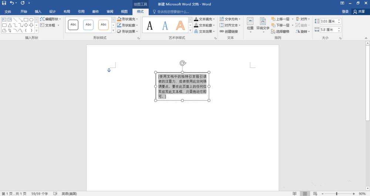Collapse the ribbon with the chevron
Viewport: 370px width, 196px height.
366,38
